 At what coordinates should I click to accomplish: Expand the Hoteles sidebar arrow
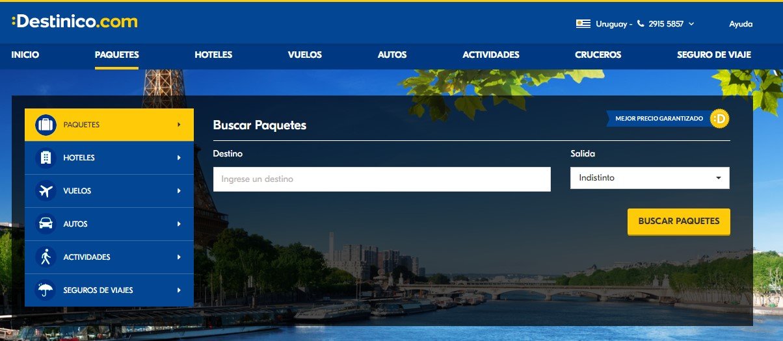179,158
